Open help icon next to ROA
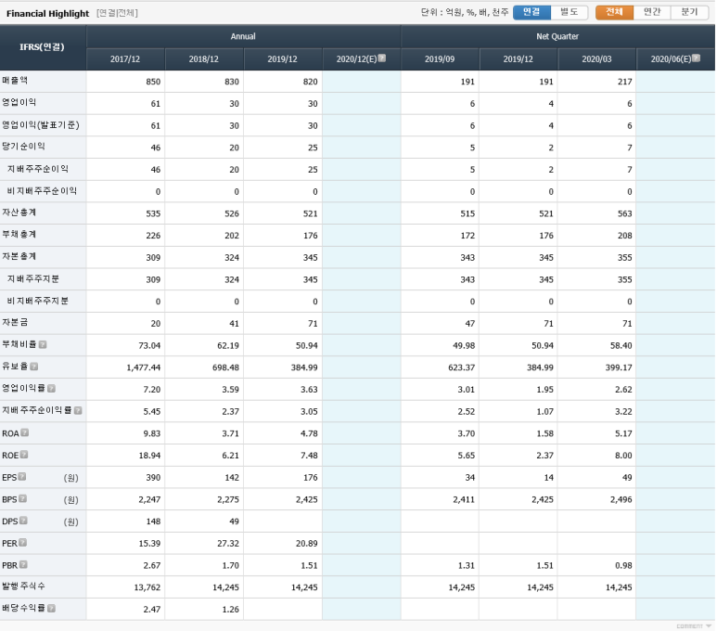The width and height of the screenshot is (717, 631). coord(25,432)
